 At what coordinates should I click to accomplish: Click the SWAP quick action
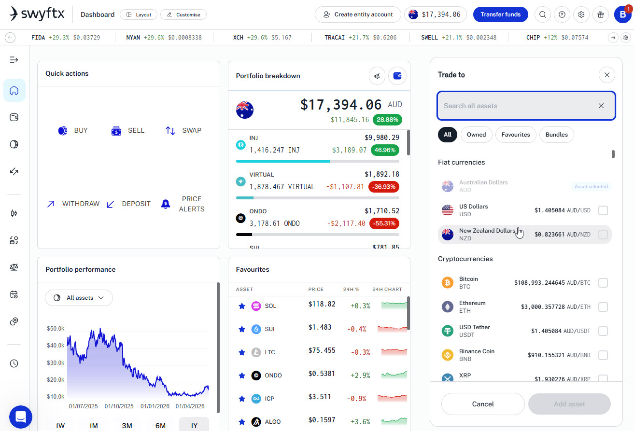pyautogui.click(x=183, y=130)
